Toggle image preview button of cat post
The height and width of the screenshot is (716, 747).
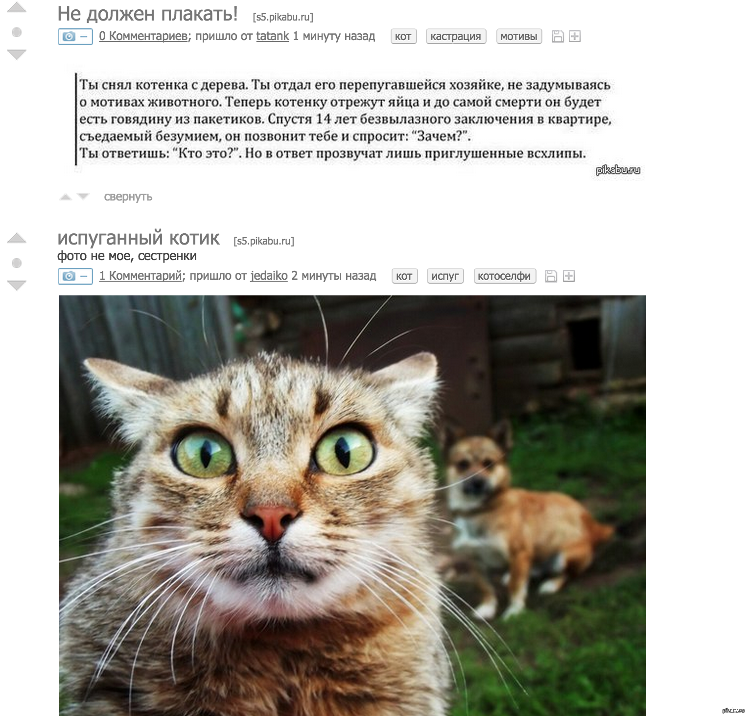point(75,276)
